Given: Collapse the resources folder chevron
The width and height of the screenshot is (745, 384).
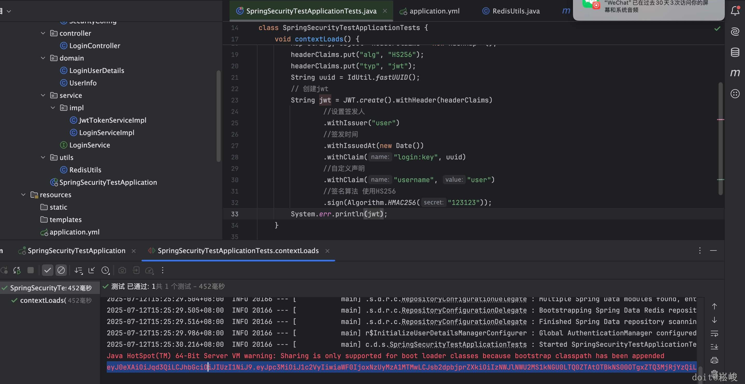Looking at the screenshot, I should tap(23, 195).
